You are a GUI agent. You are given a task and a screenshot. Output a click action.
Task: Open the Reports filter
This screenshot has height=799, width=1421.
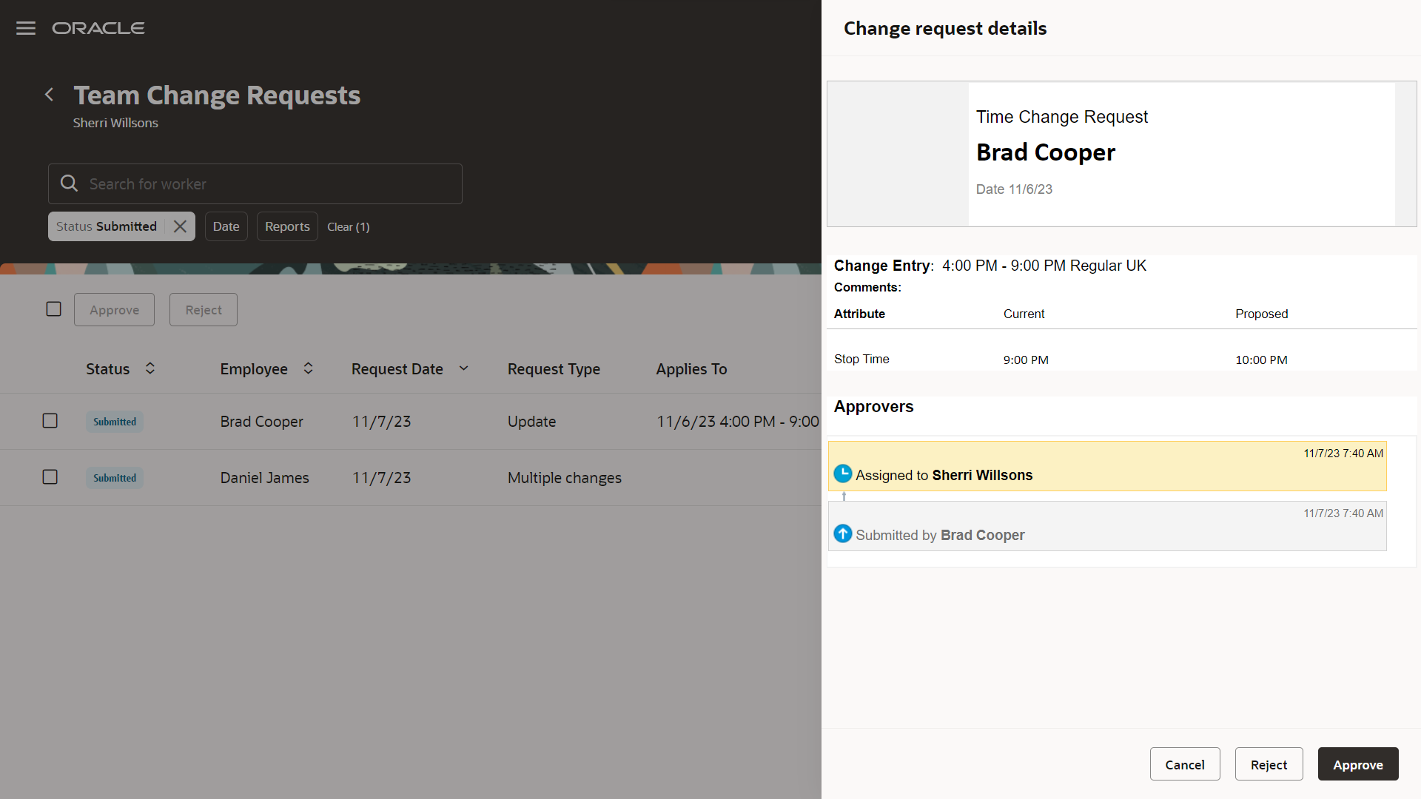coord(287,226)
